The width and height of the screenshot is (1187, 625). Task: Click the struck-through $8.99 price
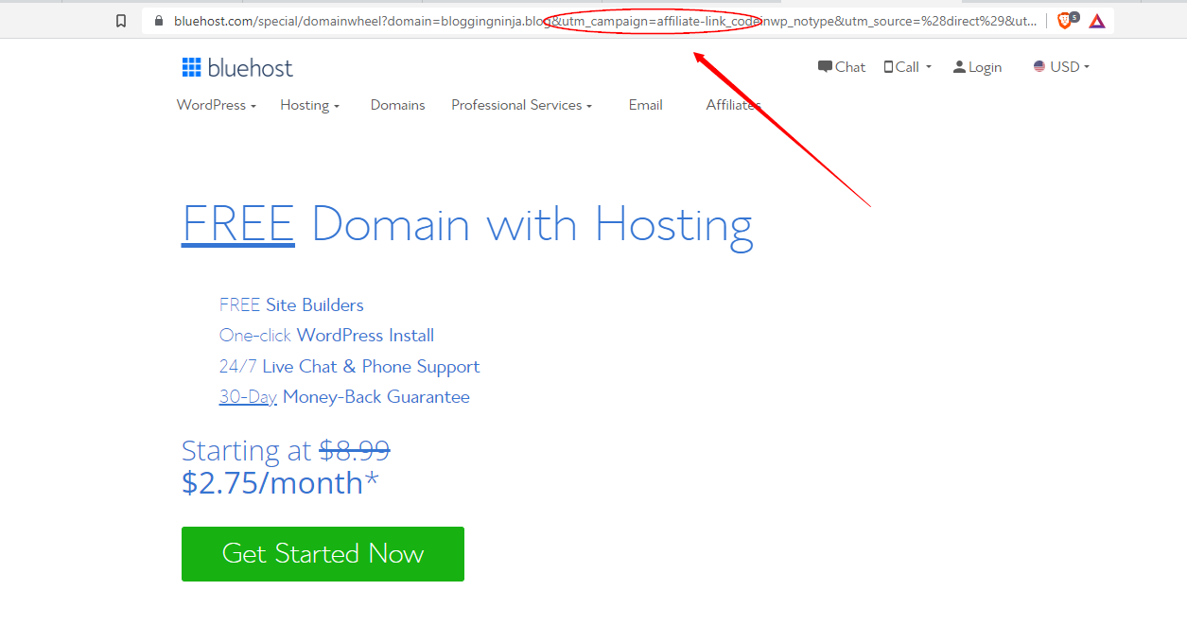tap(355, 450)
